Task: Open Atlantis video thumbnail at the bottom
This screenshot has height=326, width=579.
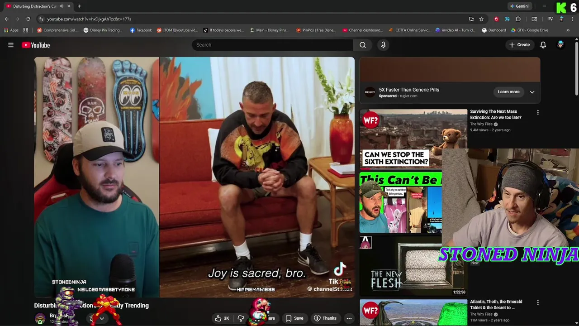Action: click(x=413, y=312)
